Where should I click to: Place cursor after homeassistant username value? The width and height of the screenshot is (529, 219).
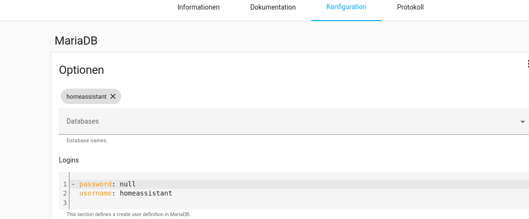coord(172,194)
